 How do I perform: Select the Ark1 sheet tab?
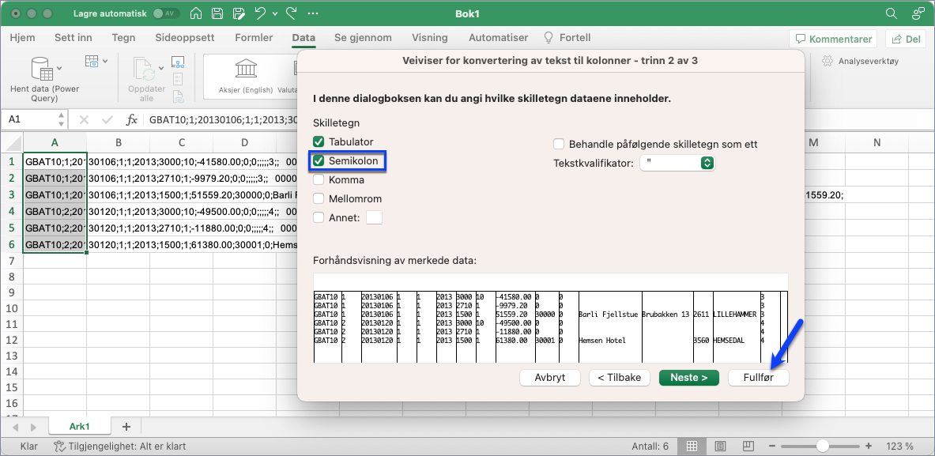point(80,427)
